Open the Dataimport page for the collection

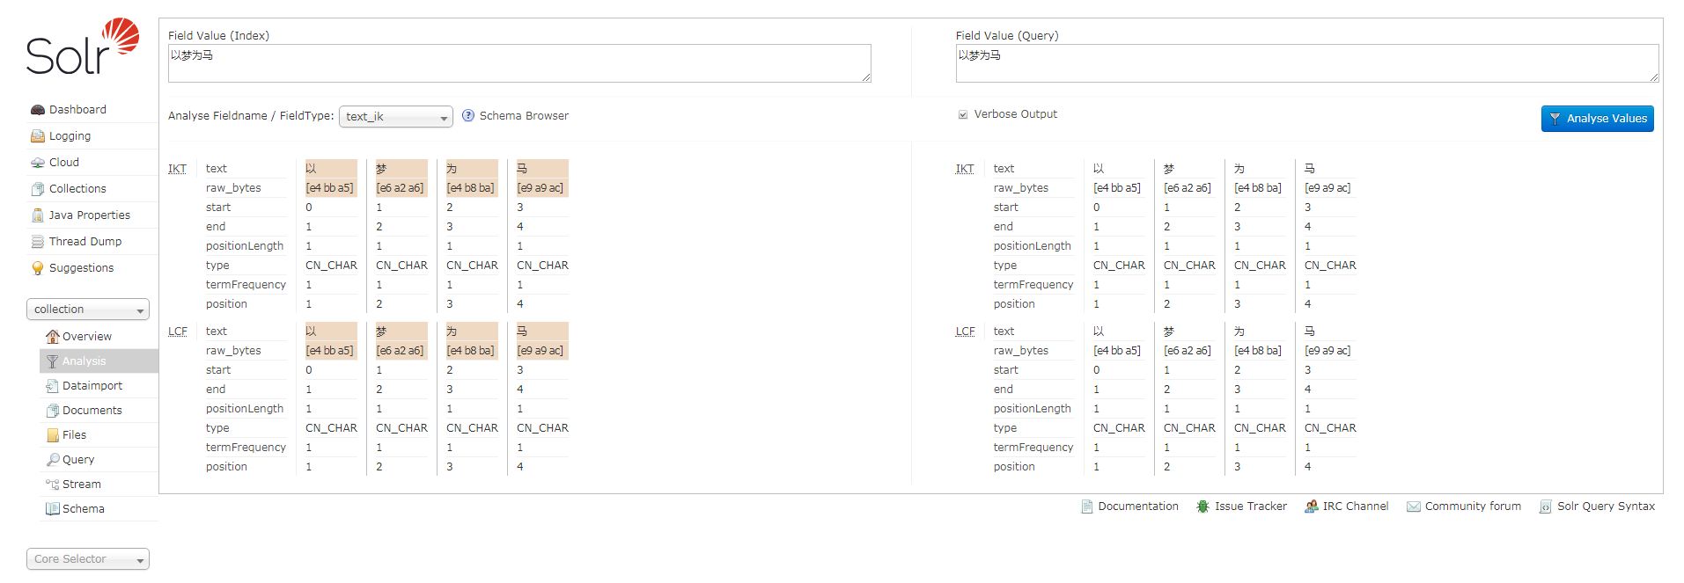coord(92,386)
